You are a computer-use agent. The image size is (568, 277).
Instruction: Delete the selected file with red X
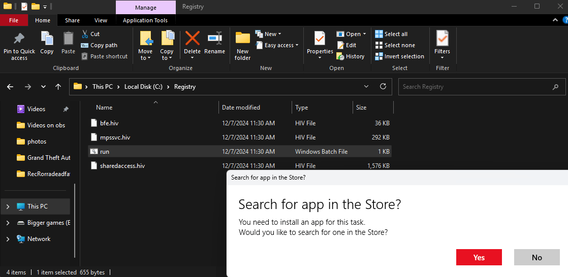pyautogui.click(x=193, y=38)
